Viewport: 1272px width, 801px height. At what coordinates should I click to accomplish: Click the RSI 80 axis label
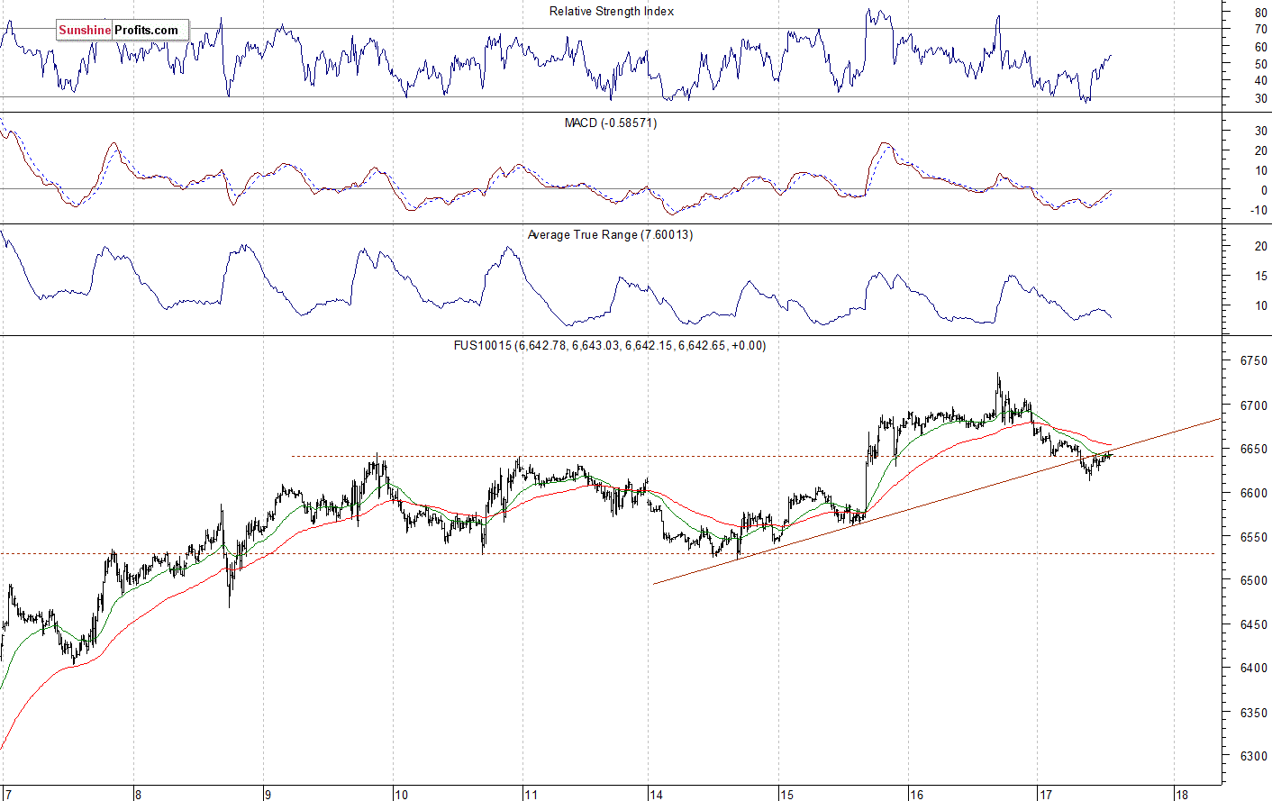click(1261, 13)
